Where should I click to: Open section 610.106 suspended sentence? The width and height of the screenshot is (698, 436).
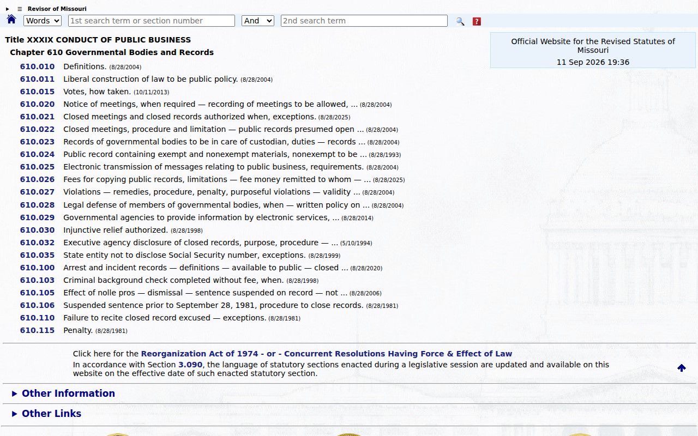[x=37, y=305]
